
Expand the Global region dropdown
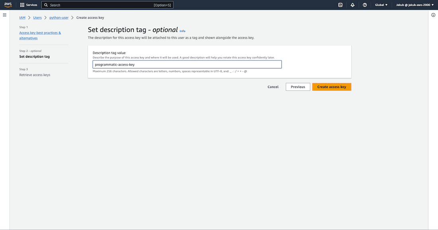(381, 5)
